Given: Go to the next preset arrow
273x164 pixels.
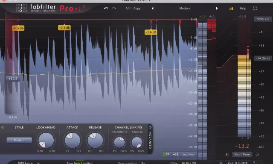Looking at the screenshot, I should [x=217, y=9].
